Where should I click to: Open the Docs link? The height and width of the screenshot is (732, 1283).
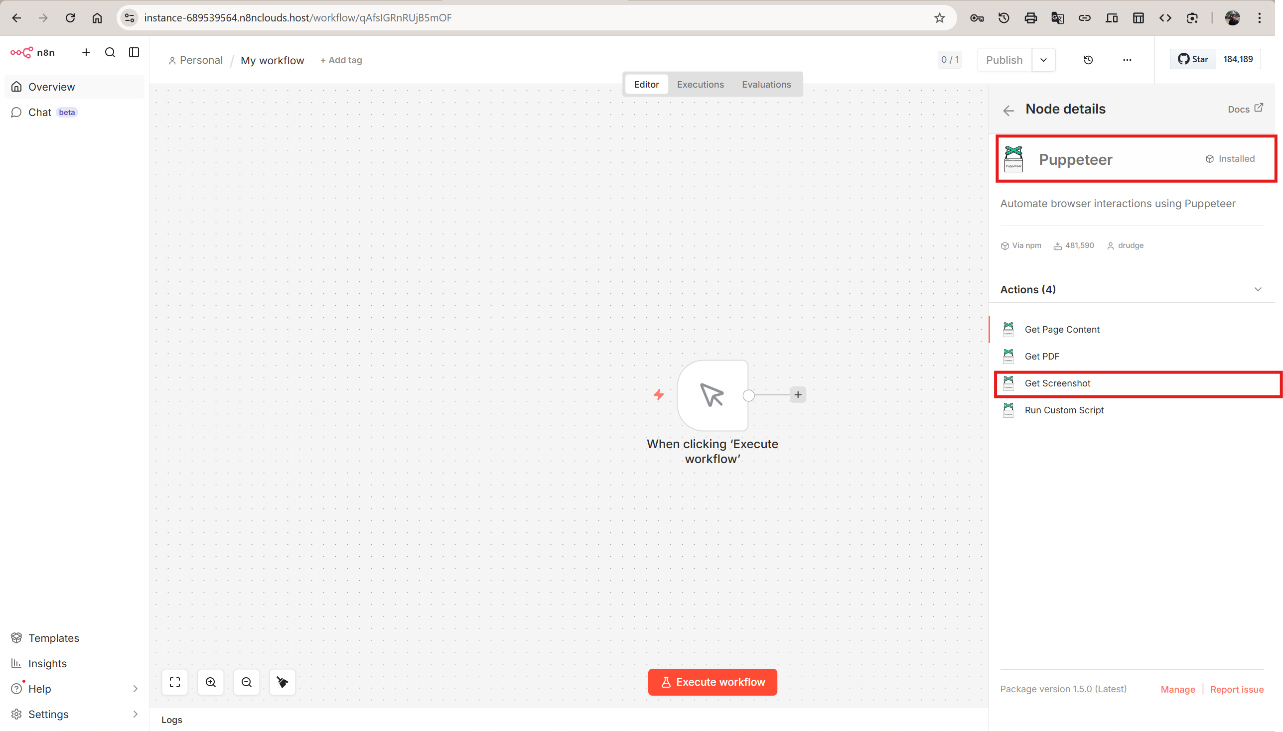pyautogui.click(x=1245, y=109)
